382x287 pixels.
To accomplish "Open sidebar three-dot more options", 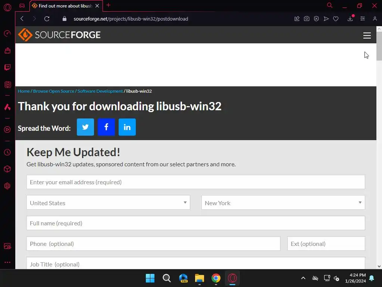I will [x=7, y=262].
